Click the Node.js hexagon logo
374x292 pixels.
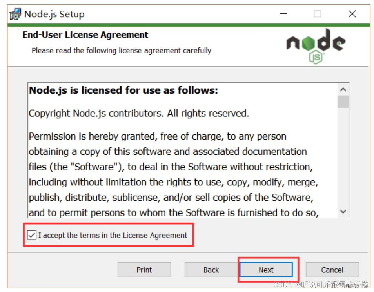pyautogui.click(x=308, y=44)
